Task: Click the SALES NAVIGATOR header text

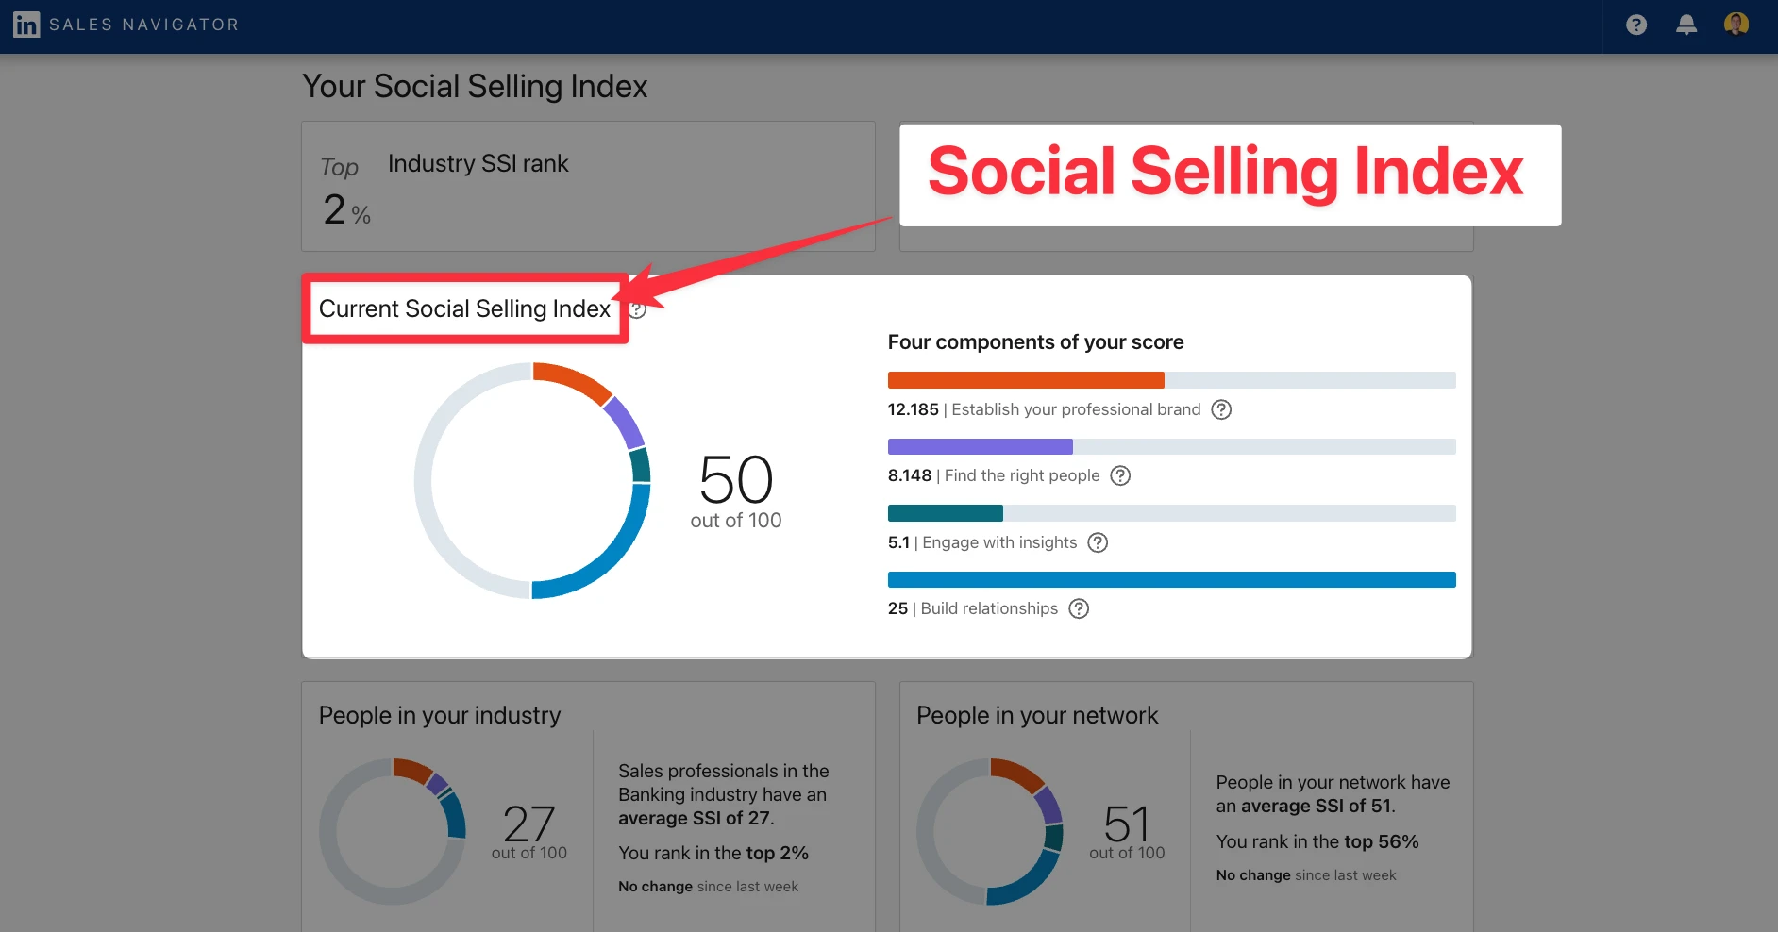Action: (144, 25)
